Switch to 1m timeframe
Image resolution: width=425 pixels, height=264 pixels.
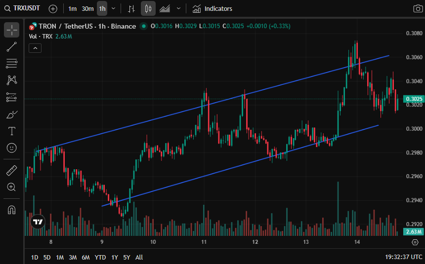click(x=72, y=9)
